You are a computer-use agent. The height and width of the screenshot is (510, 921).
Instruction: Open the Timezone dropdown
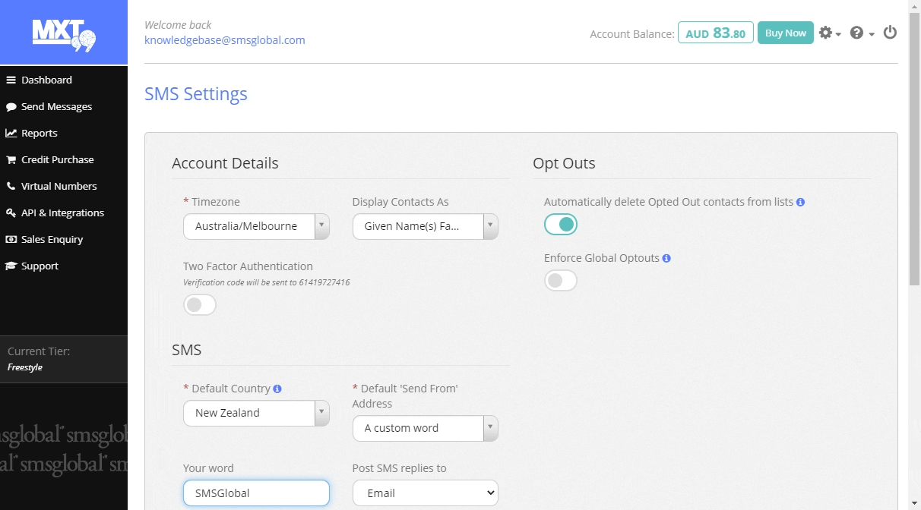(x=256, y=226)
